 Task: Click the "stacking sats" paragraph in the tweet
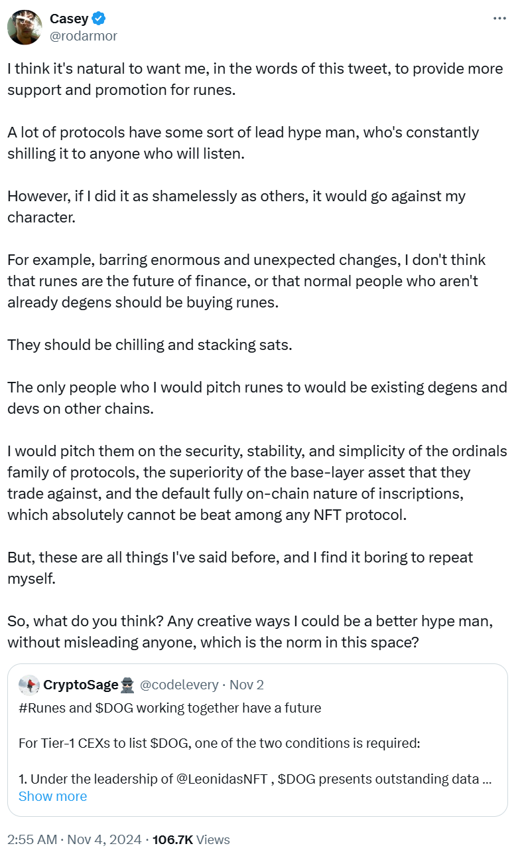(149, 345)
